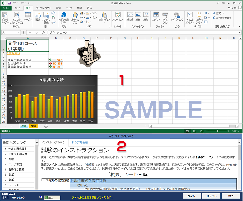Expand the formula bar with the chevron

pos(240,32)
